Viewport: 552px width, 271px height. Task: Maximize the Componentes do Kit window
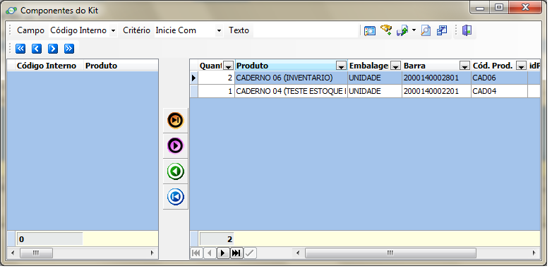pyautogui.click(x=499, y=7)
